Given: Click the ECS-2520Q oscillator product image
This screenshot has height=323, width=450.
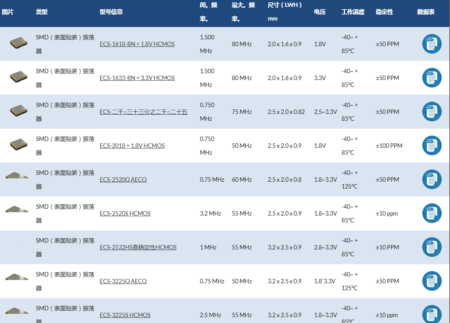Looking at the screenshot, I should pos(17,176).
